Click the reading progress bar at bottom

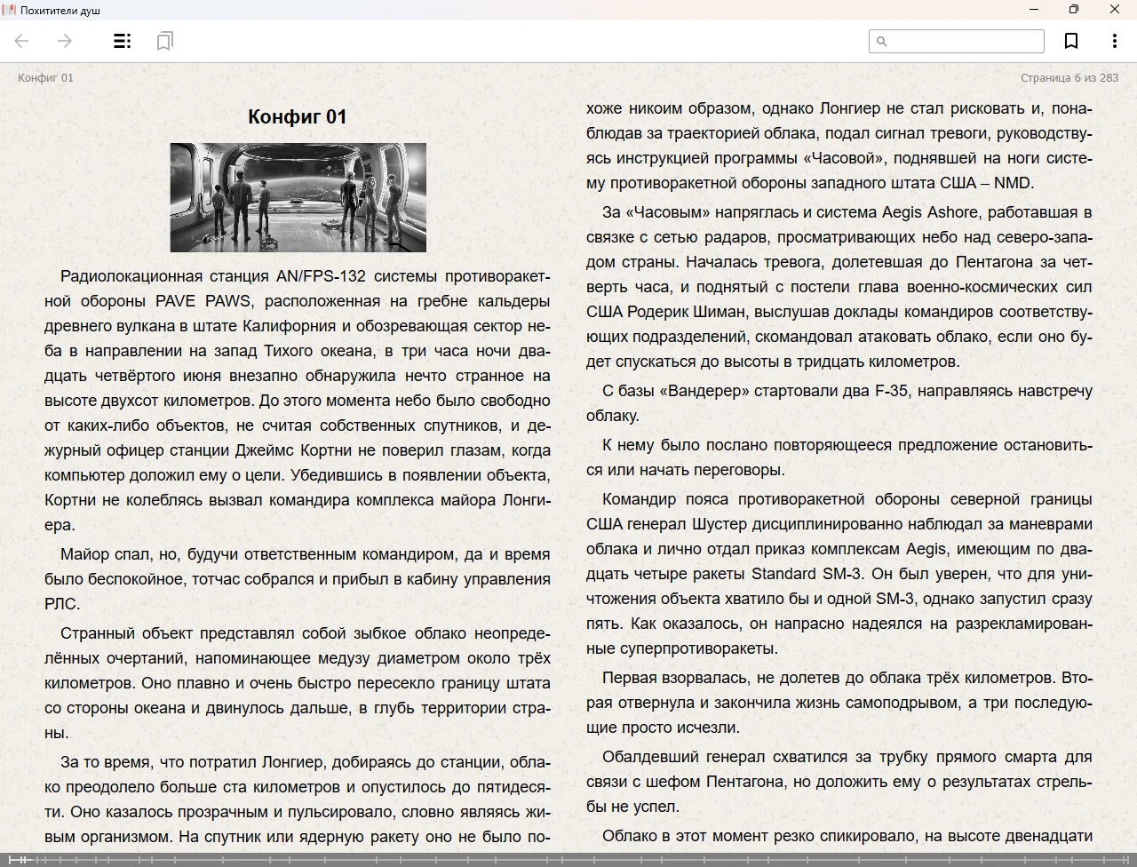[568, 859]
